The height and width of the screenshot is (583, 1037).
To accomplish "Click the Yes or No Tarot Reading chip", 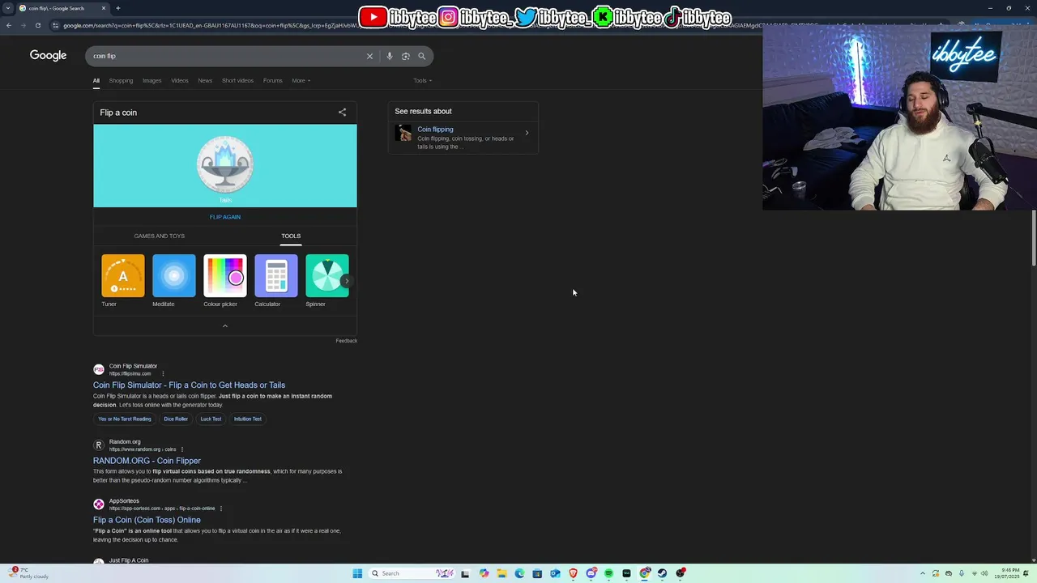I will pos(125,419).
